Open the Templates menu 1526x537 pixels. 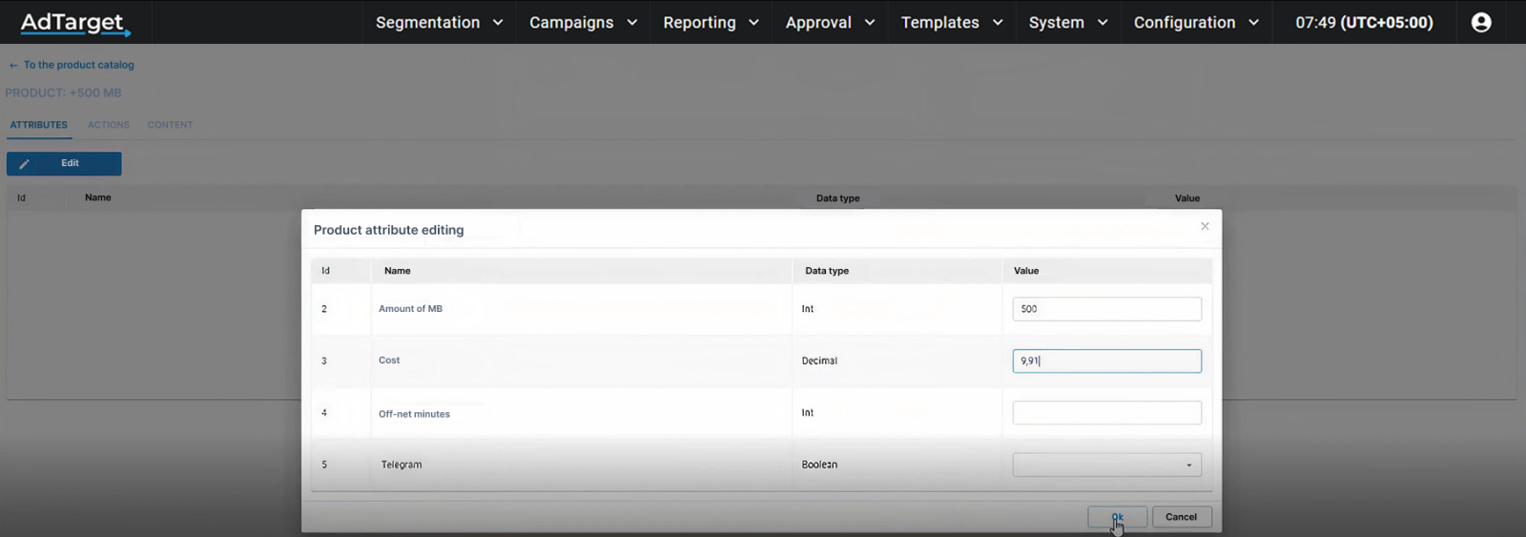pos(951,23)
